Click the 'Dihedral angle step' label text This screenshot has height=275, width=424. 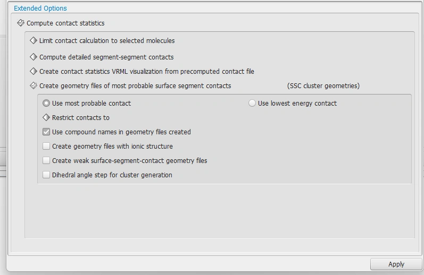click(x=112, y=175)
